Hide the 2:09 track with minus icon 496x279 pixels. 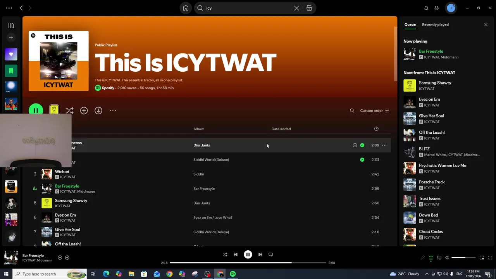click(x=355, y=145)
